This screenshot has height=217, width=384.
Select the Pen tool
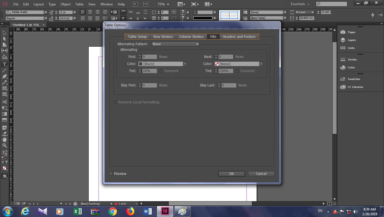(x=5, y=76)
